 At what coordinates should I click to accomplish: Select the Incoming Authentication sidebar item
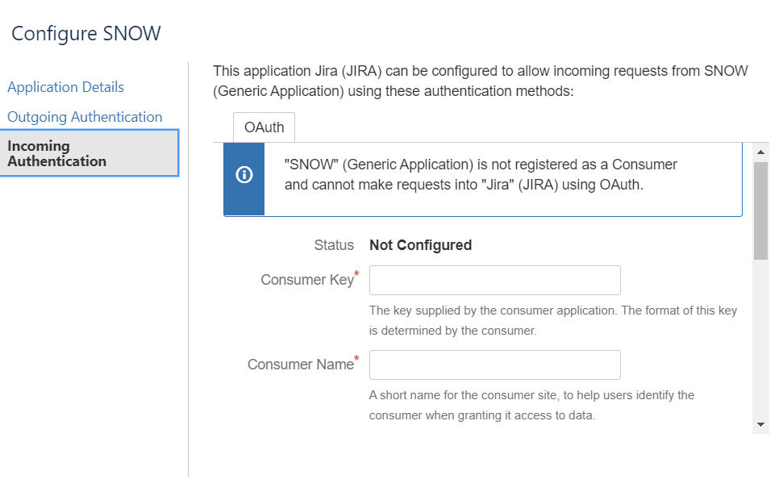[90, 153]
